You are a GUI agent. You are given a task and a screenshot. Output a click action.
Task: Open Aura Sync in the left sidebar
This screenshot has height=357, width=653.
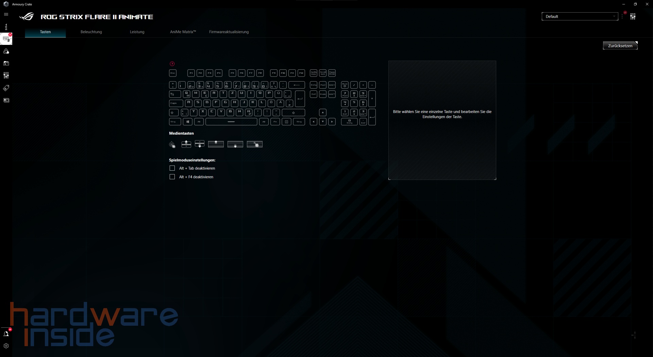pyautogui.click(x=6, y=52)
